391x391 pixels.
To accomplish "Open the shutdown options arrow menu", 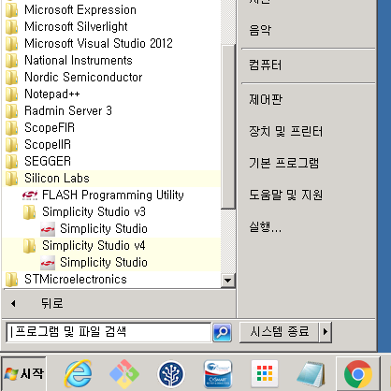I will pyautogui.click(x=325, y=332).
